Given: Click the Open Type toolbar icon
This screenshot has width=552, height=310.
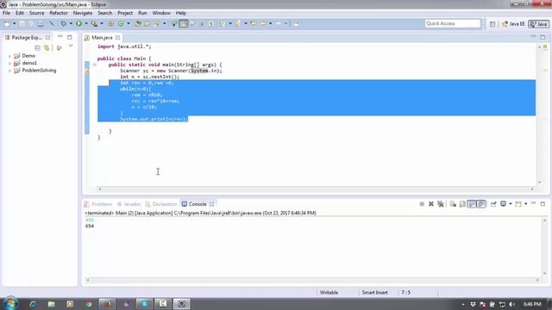Looking at the screenshot, I should pyautogui.click(x=138, y=23).
